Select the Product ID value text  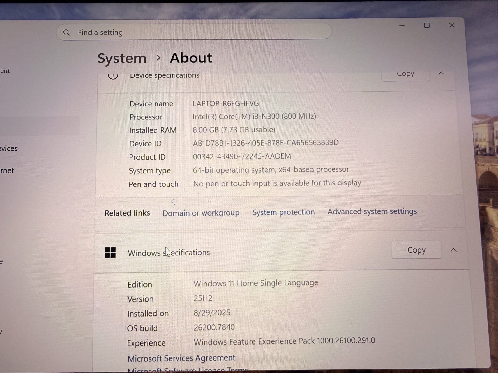(x=242, y=156)
